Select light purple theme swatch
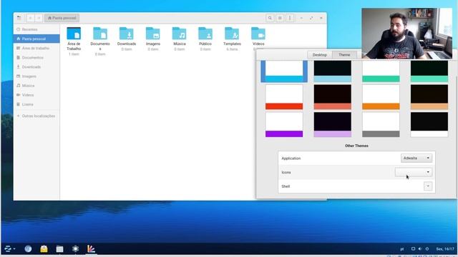The image size is (458, 257). tap(284, 125)
